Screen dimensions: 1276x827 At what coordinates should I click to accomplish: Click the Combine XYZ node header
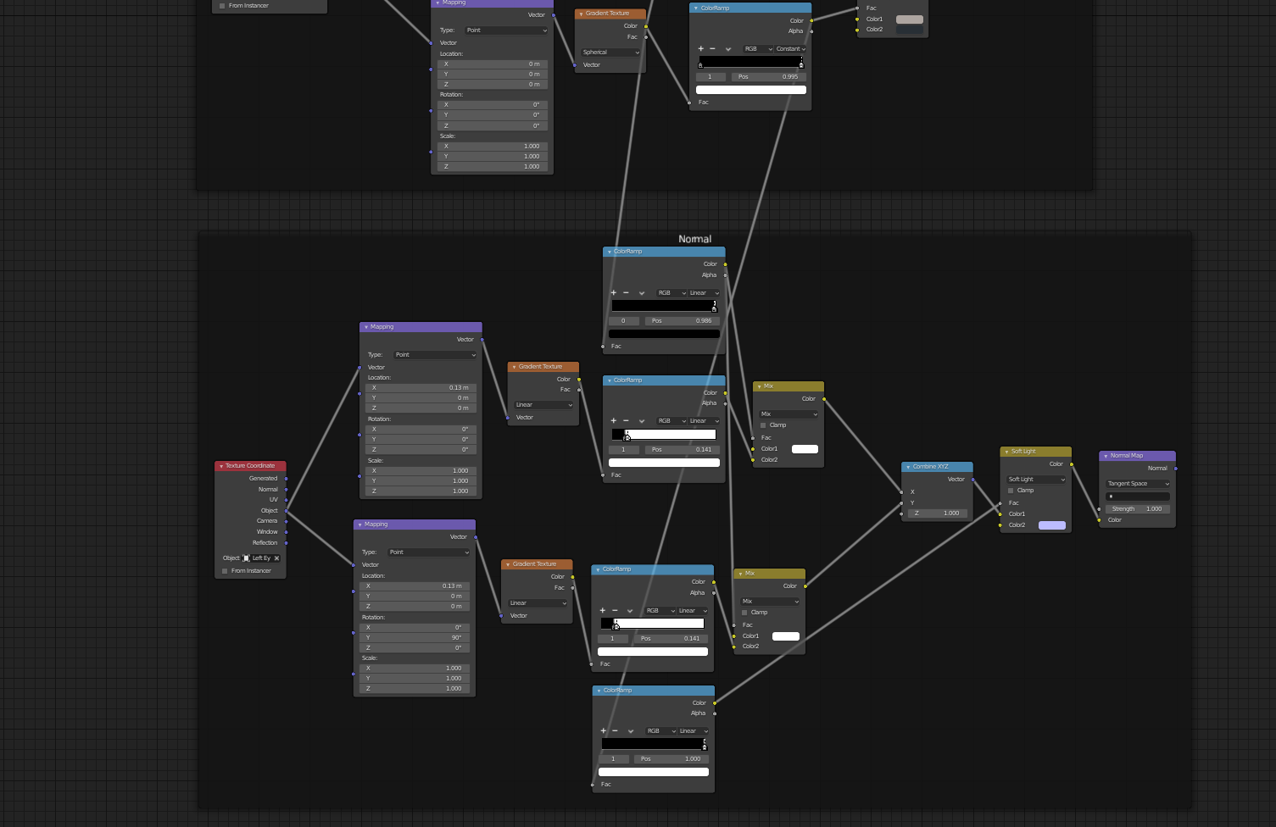coord(937,467)
